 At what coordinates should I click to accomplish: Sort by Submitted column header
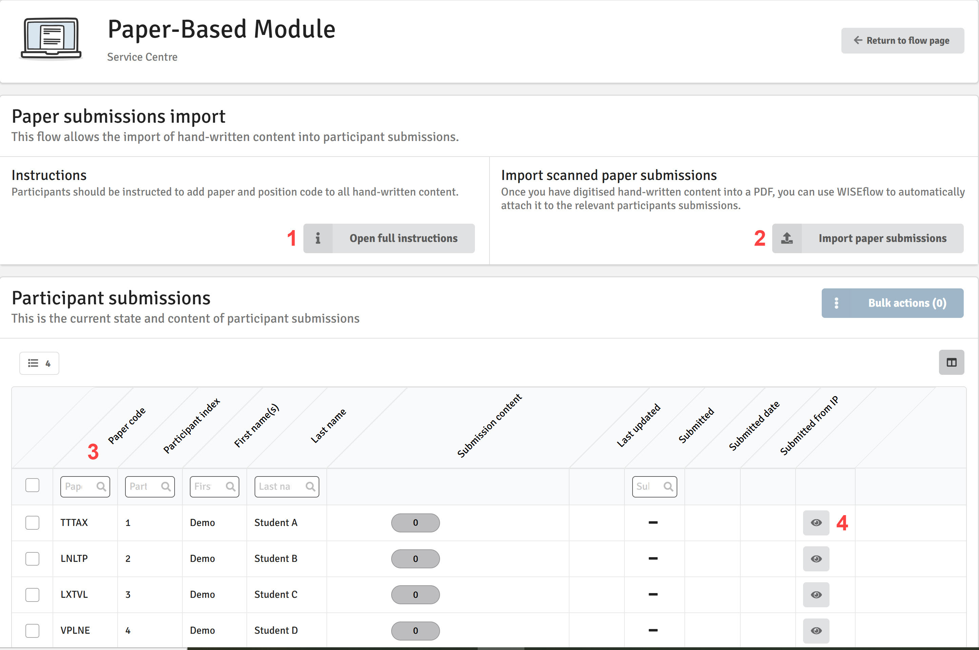696,426
